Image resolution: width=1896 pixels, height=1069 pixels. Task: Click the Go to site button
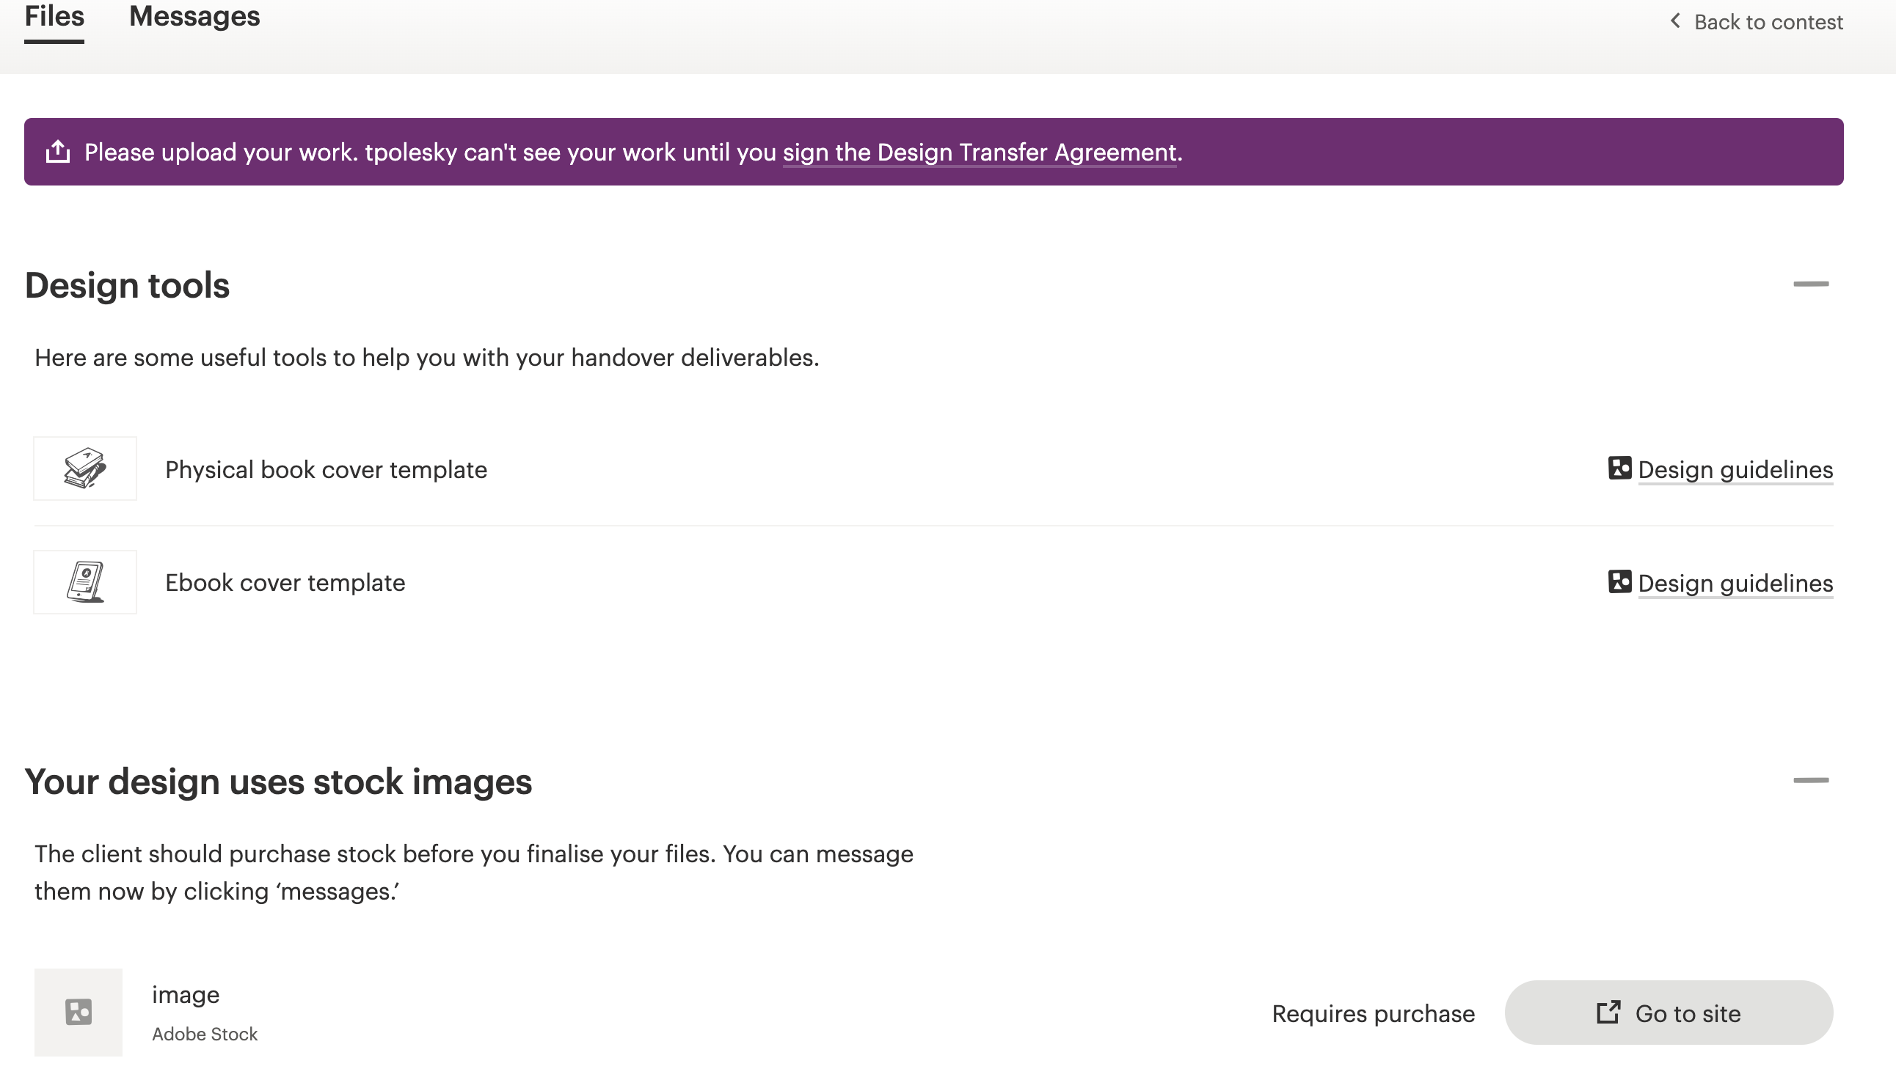click(x=1669, y=1013)
